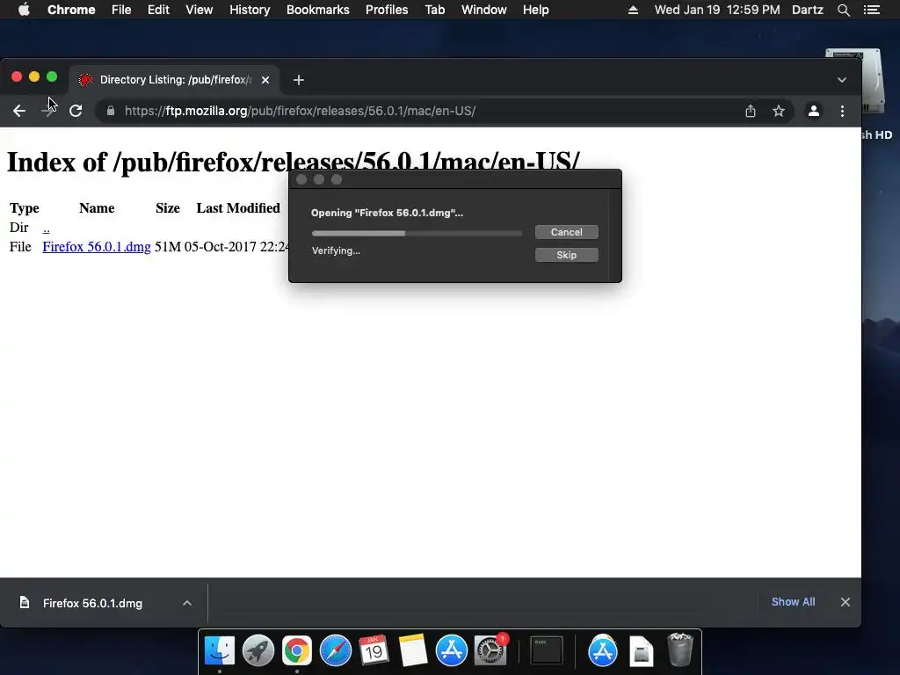Open the Chrome three-dot menu

[x=842, y=111]
